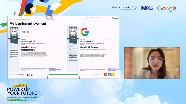Click the yellow play icon on slide

pyautogui.click(x=113, y=74)
